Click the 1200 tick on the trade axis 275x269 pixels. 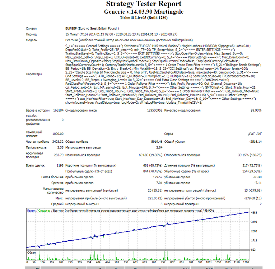pos(246,262)
